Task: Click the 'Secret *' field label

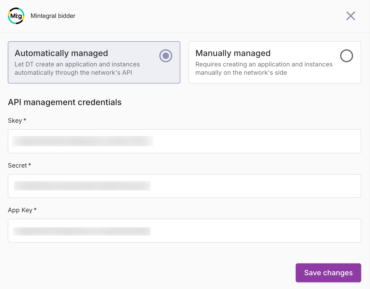Action: coord(19,166)
